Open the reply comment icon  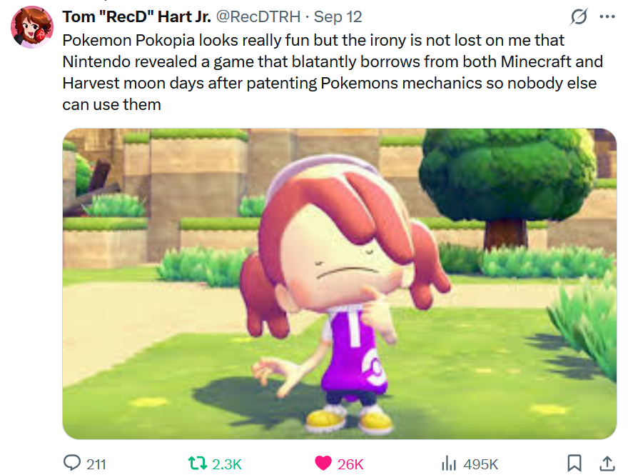[72, 463]
